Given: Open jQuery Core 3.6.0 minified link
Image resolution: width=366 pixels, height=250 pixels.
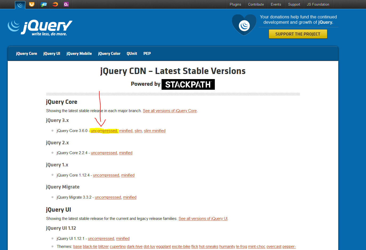Looking at the screenshot, I should pyautogui.click(x=126, y=131).
